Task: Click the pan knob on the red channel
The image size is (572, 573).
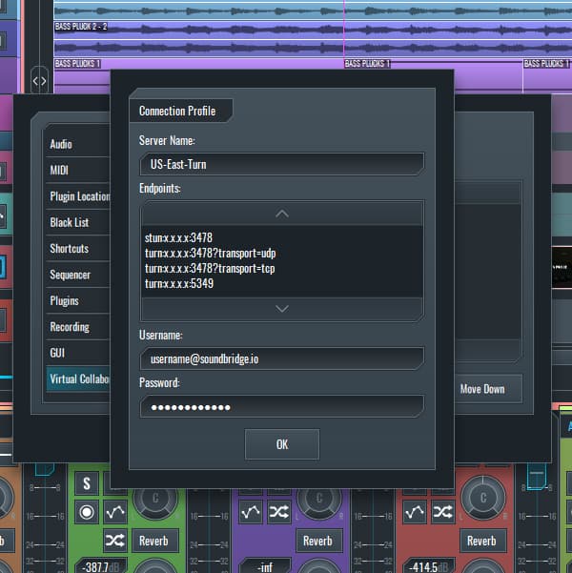Action: pos(483,496)
